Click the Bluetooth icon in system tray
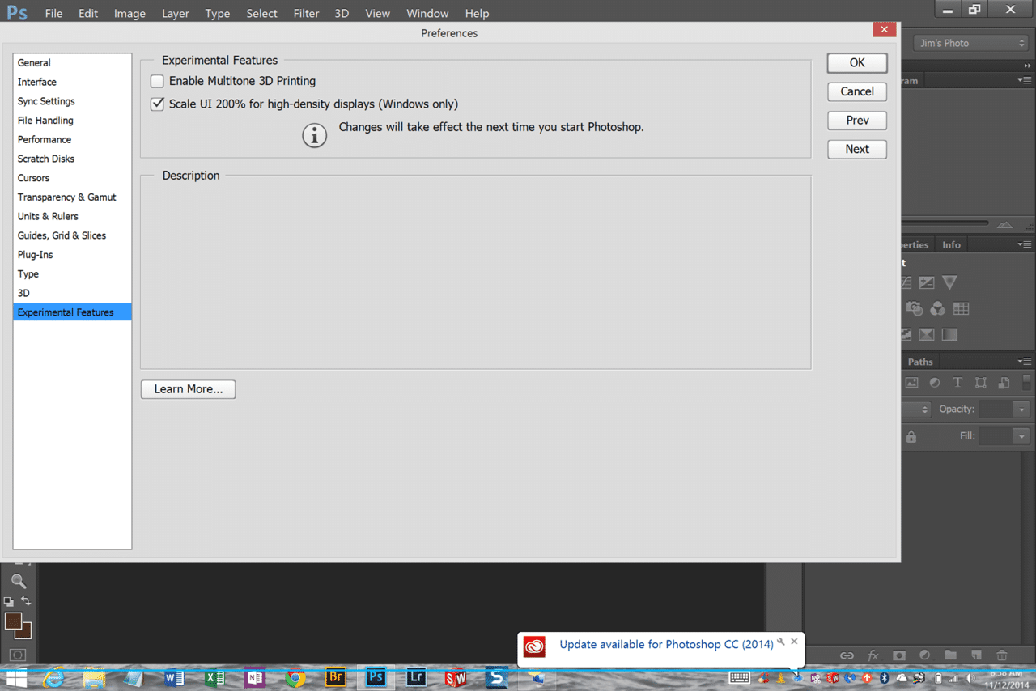1036x691 pixels. click(885, 678)
